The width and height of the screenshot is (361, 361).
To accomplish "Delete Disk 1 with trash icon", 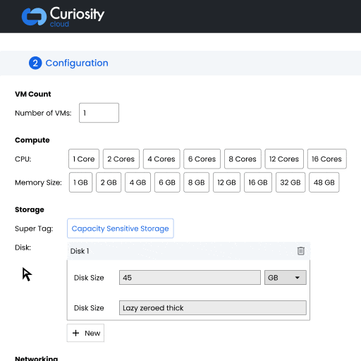I will coord(301,251).
